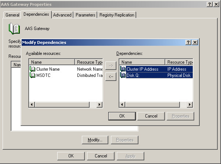This screenshot has width=221, height=164.
Task: Click the Cluster Name resource icon
Action: (x=33, y=69)
